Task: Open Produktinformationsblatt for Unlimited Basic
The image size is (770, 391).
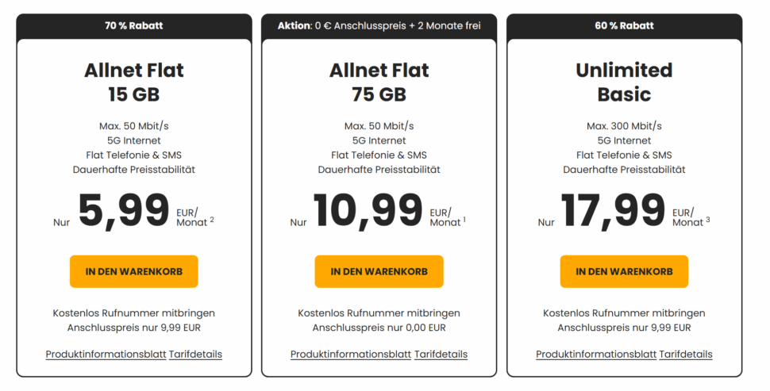Action: 596,354
